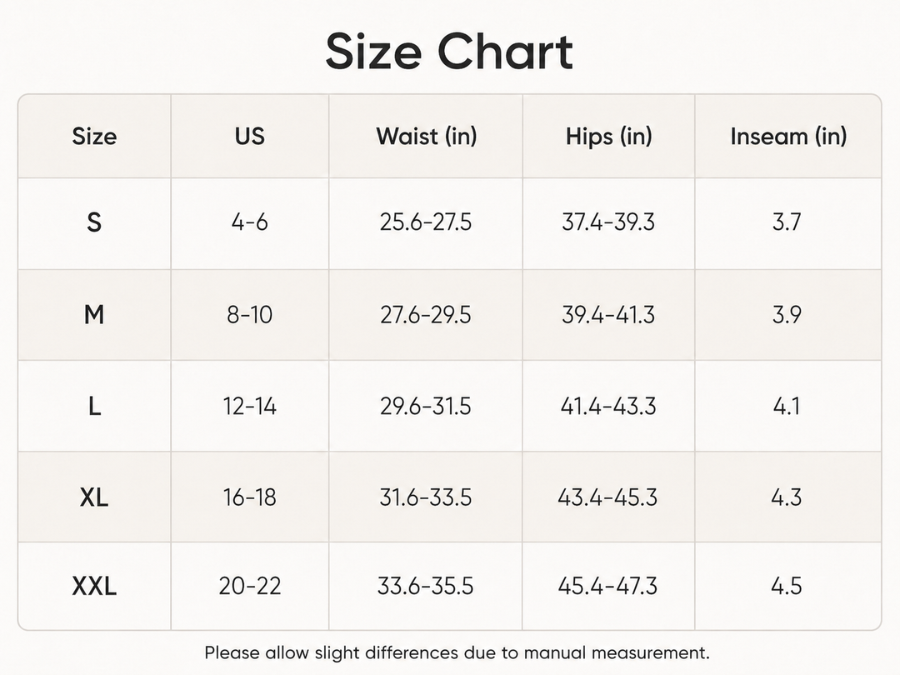Click US size 12-14 cell
Image resolution: width=900 pixels, height=675 pixels.
[250, 407]
